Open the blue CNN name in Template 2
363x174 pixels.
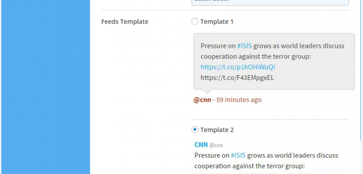(201, 145)
